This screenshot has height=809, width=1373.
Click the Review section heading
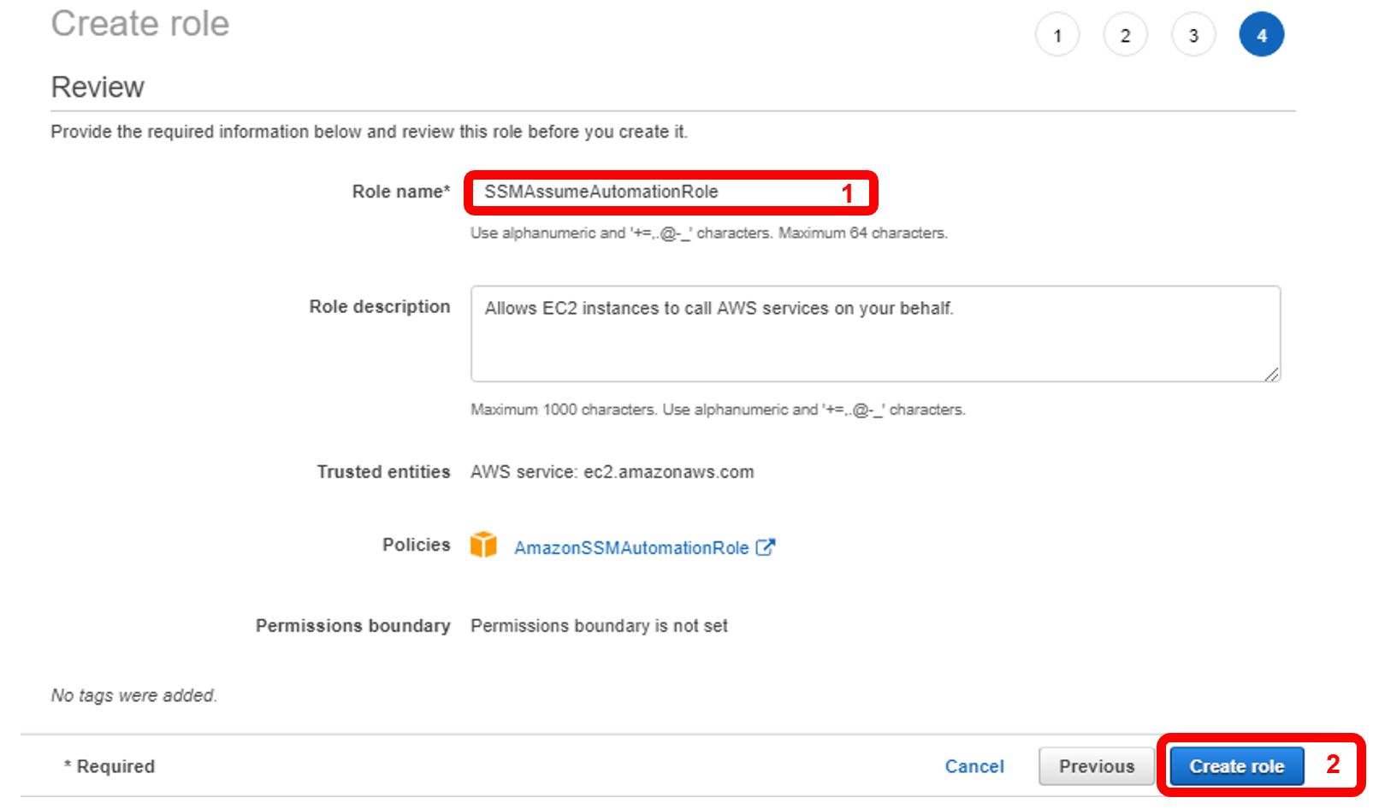point(98,87)
